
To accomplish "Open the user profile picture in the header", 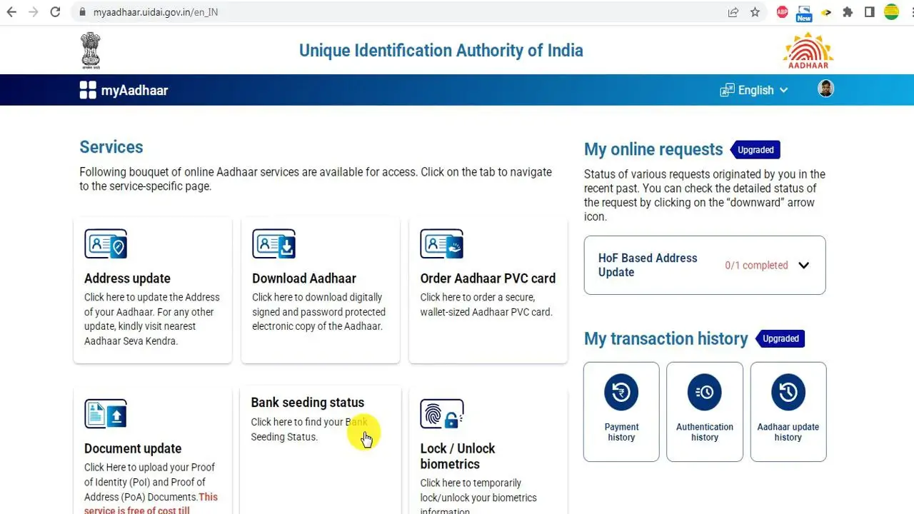I will point(825,89).
